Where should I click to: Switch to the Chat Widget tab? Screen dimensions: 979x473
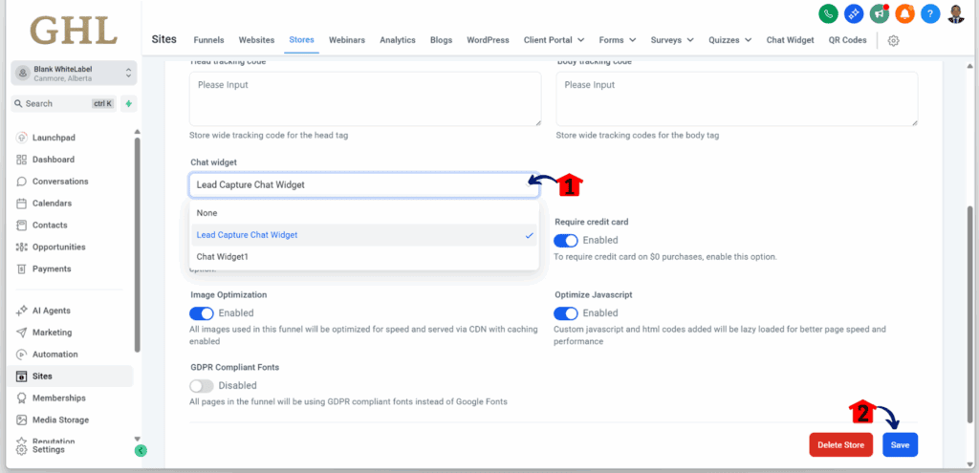pos(791,40)
